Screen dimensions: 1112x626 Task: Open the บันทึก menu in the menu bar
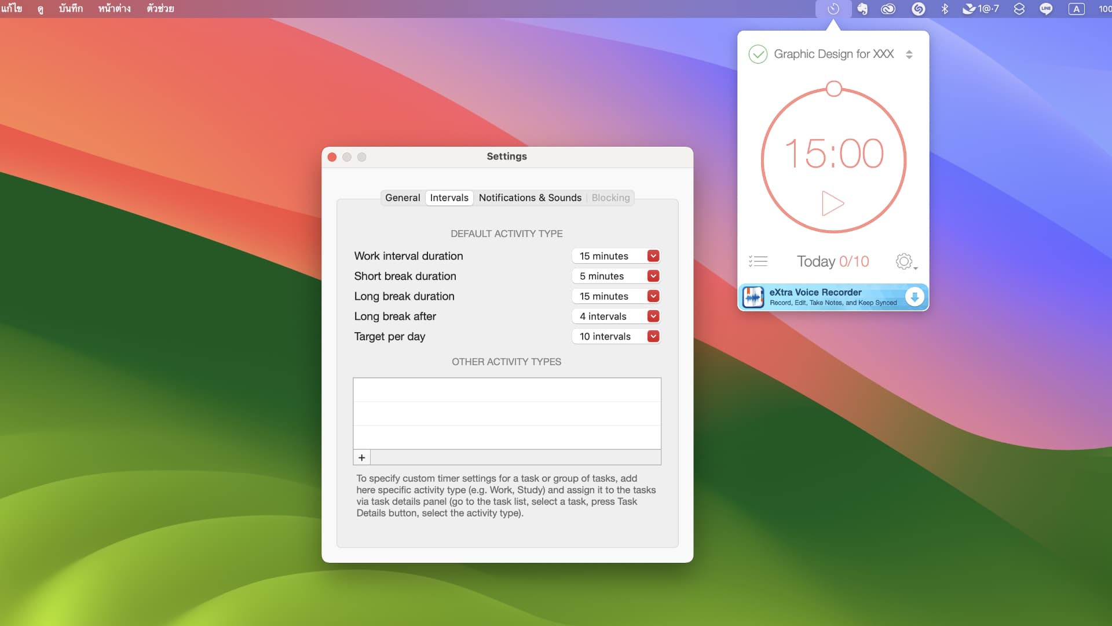click(x=71, y=9)
